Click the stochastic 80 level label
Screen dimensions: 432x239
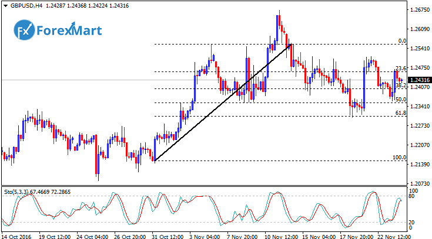(x=413, y=196)
